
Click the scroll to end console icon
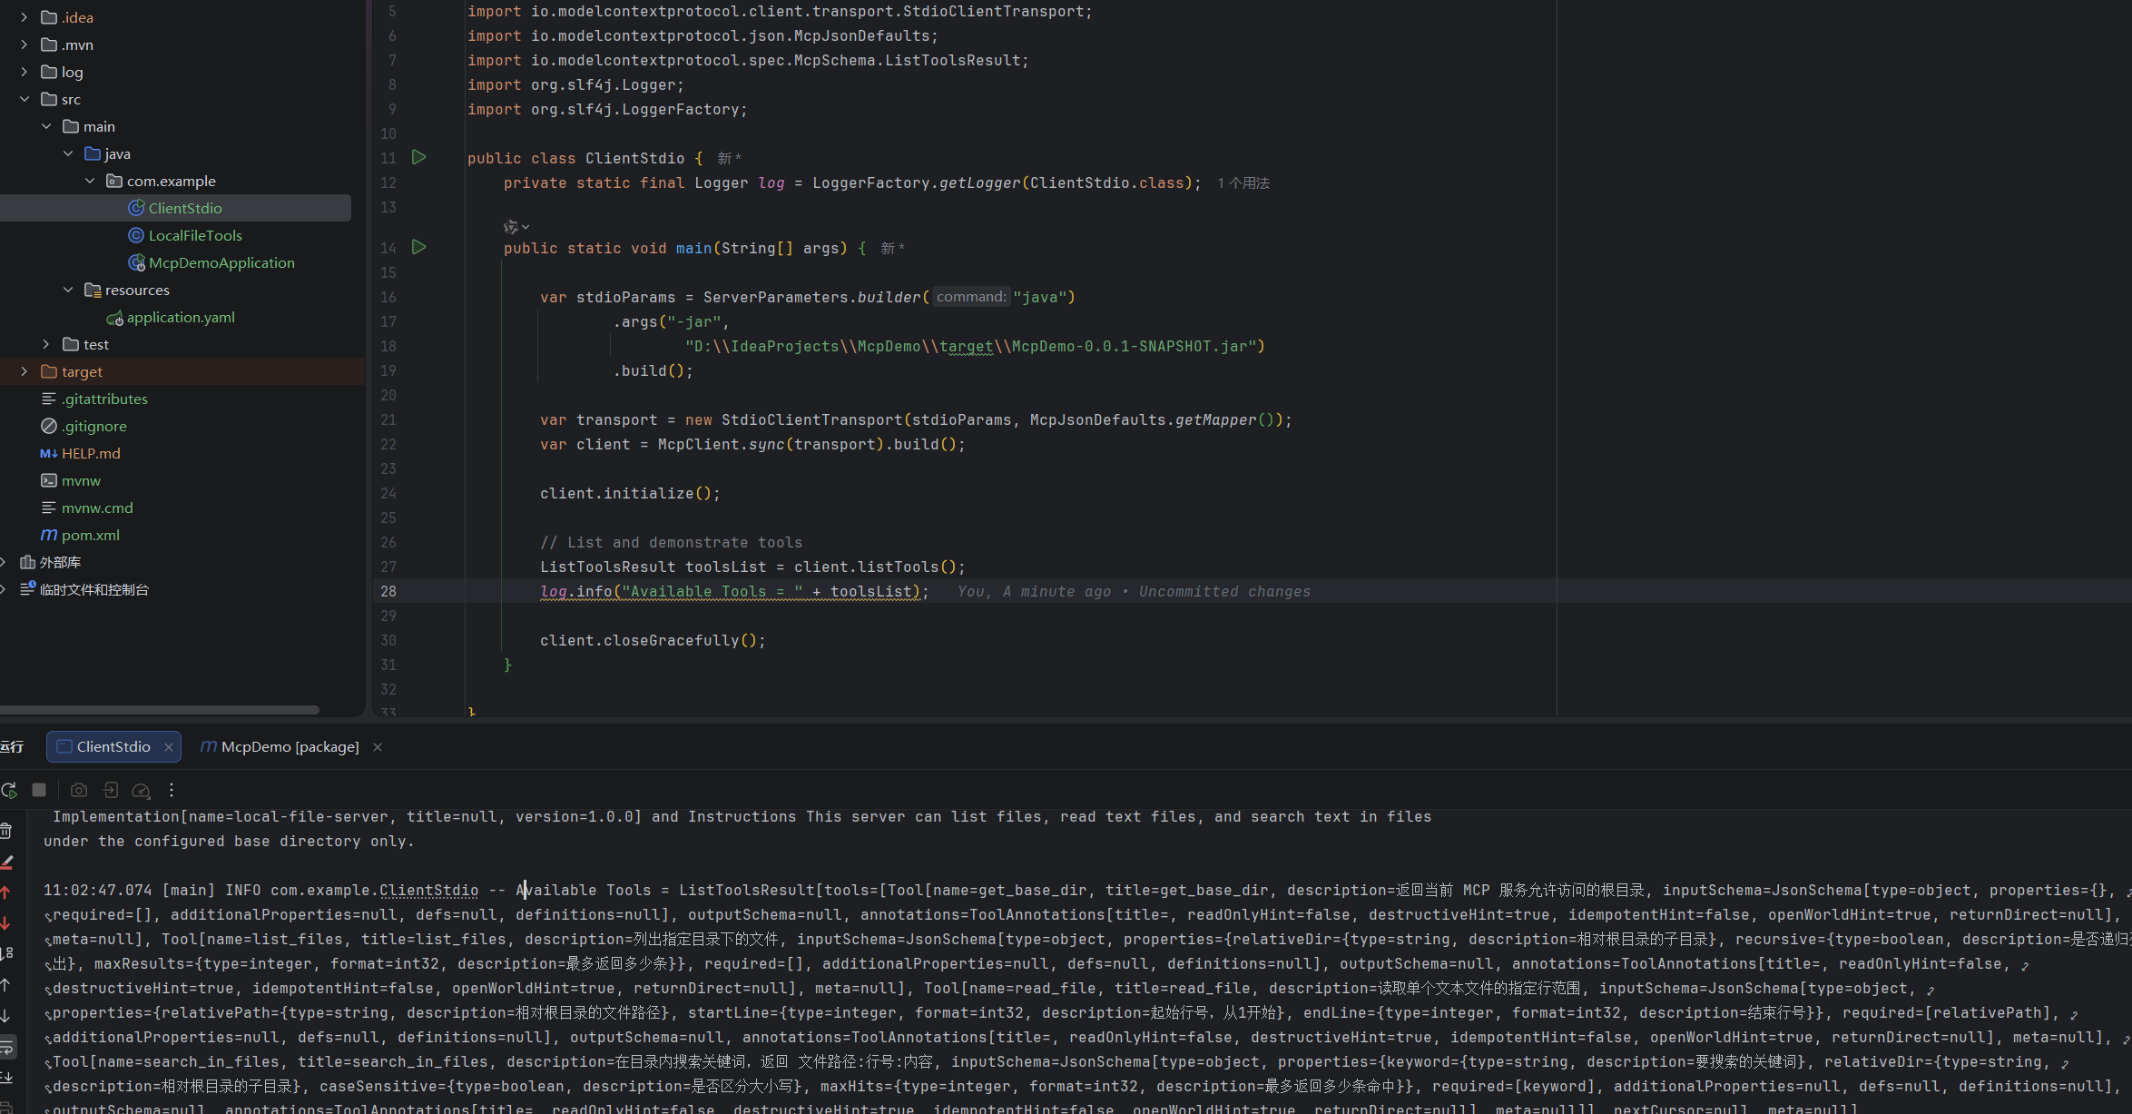(x=6, y=1078)
